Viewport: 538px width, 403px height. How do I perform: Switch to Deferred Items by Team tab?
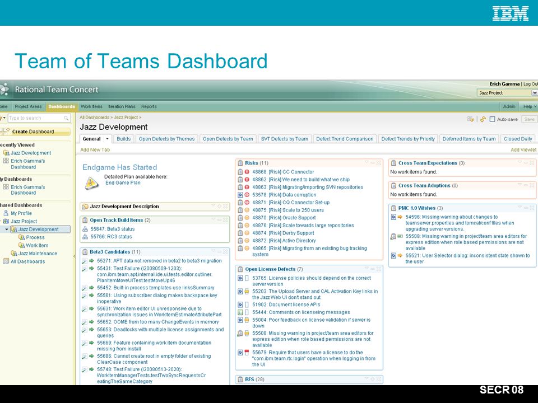coord(469,139)
